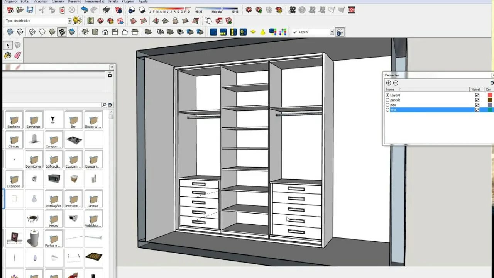Screen dimensions: 494x278
Task: Open the Bar component folder
Action: [74, 120]
